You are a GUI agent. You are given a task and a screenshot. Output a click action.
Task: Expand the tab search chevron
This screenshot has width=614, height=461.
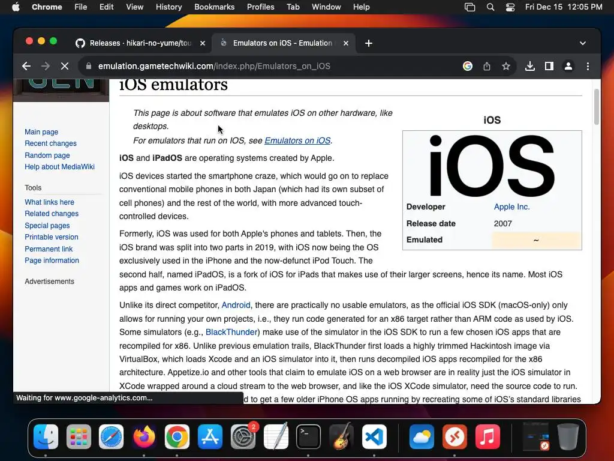pyautogui.click(x=583, y=43)
